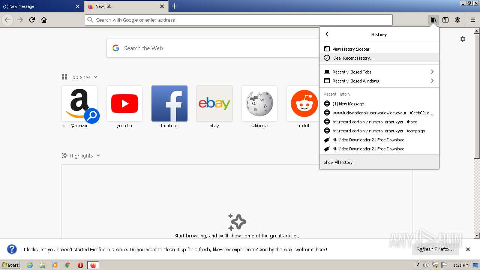
Task: Open the Start menu
Action: pyautogui.click(x=10, y=265)
